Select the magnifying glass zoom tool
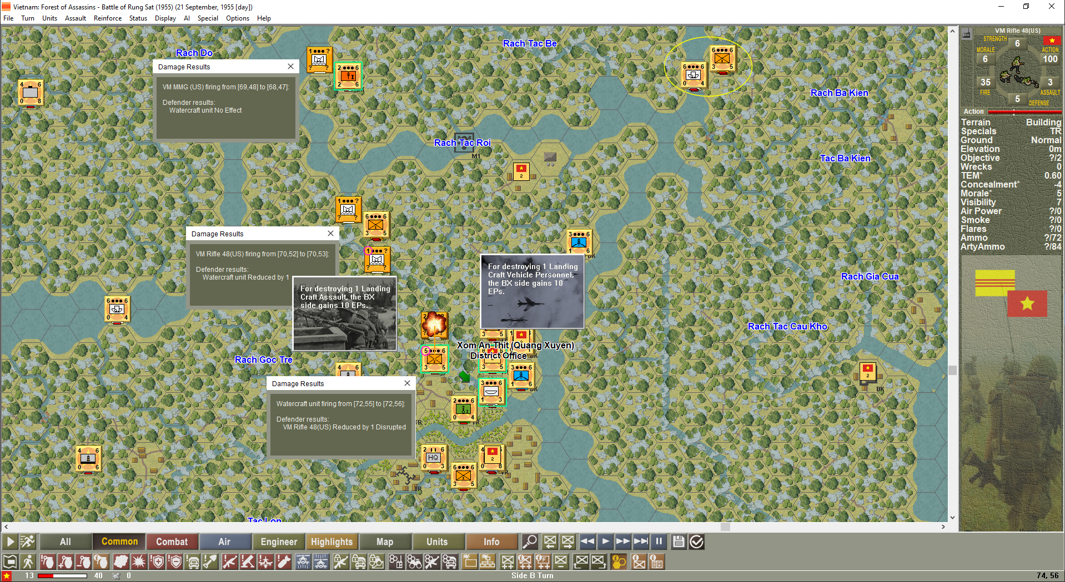Image resolution: width=1065 pixels, height=582 pixels. [x=530, y=541]
